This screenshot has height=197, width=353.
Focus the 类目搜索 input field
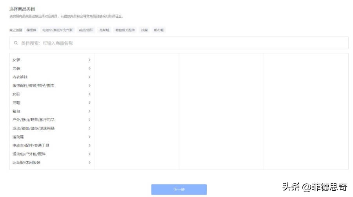tap(179, 43)
